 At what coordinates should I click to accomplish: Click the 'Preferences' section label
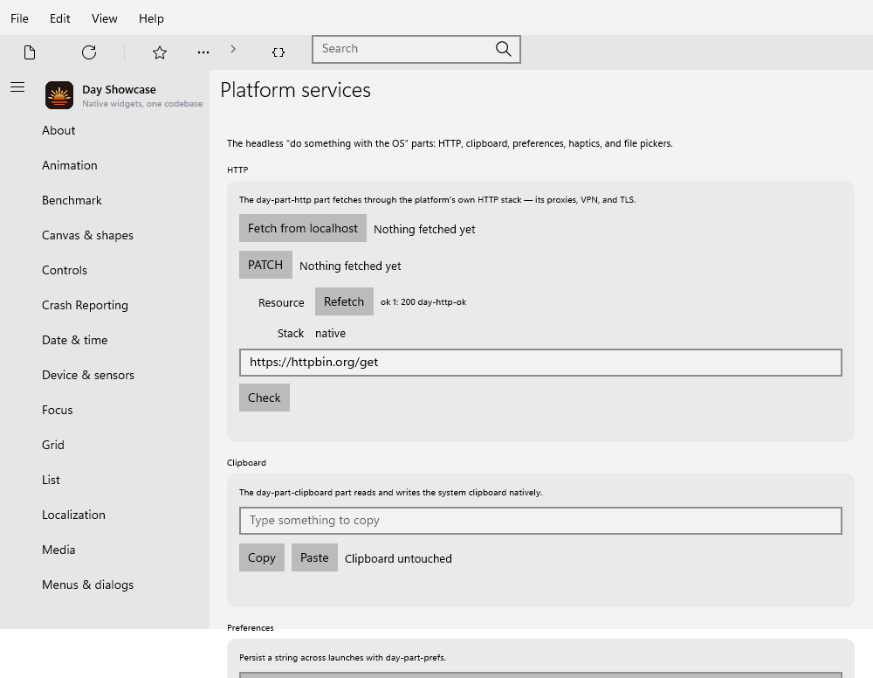pos(251,628)
